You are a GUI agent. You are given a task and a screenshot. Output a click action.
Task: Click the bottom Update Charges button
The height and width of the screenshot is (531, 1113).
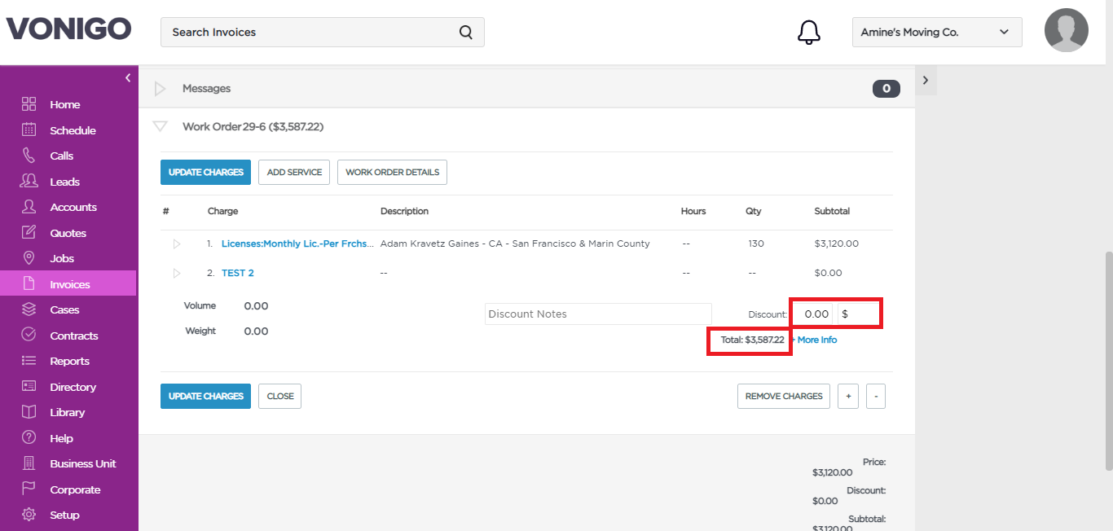pyautogui.click(x=205, y=396)
